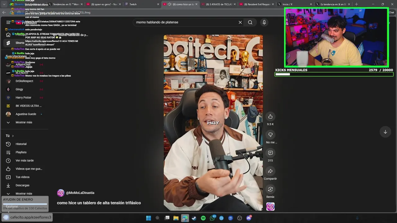Expand 'Mostrar más' under subscriptions
Viewport: 397px width, 223px height.
tap(24, 122)
